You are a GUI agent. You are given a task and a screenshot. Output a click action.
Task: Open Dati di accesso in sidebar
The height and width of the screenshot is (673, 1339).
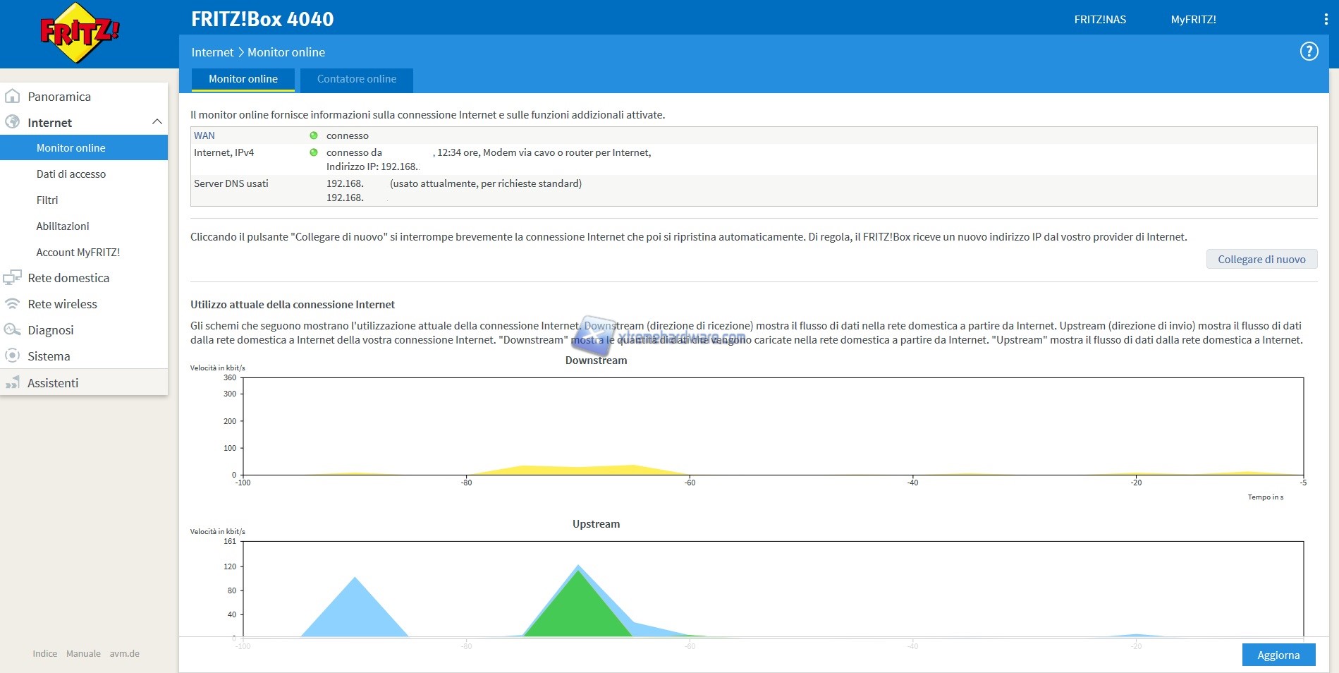point(71,174)
